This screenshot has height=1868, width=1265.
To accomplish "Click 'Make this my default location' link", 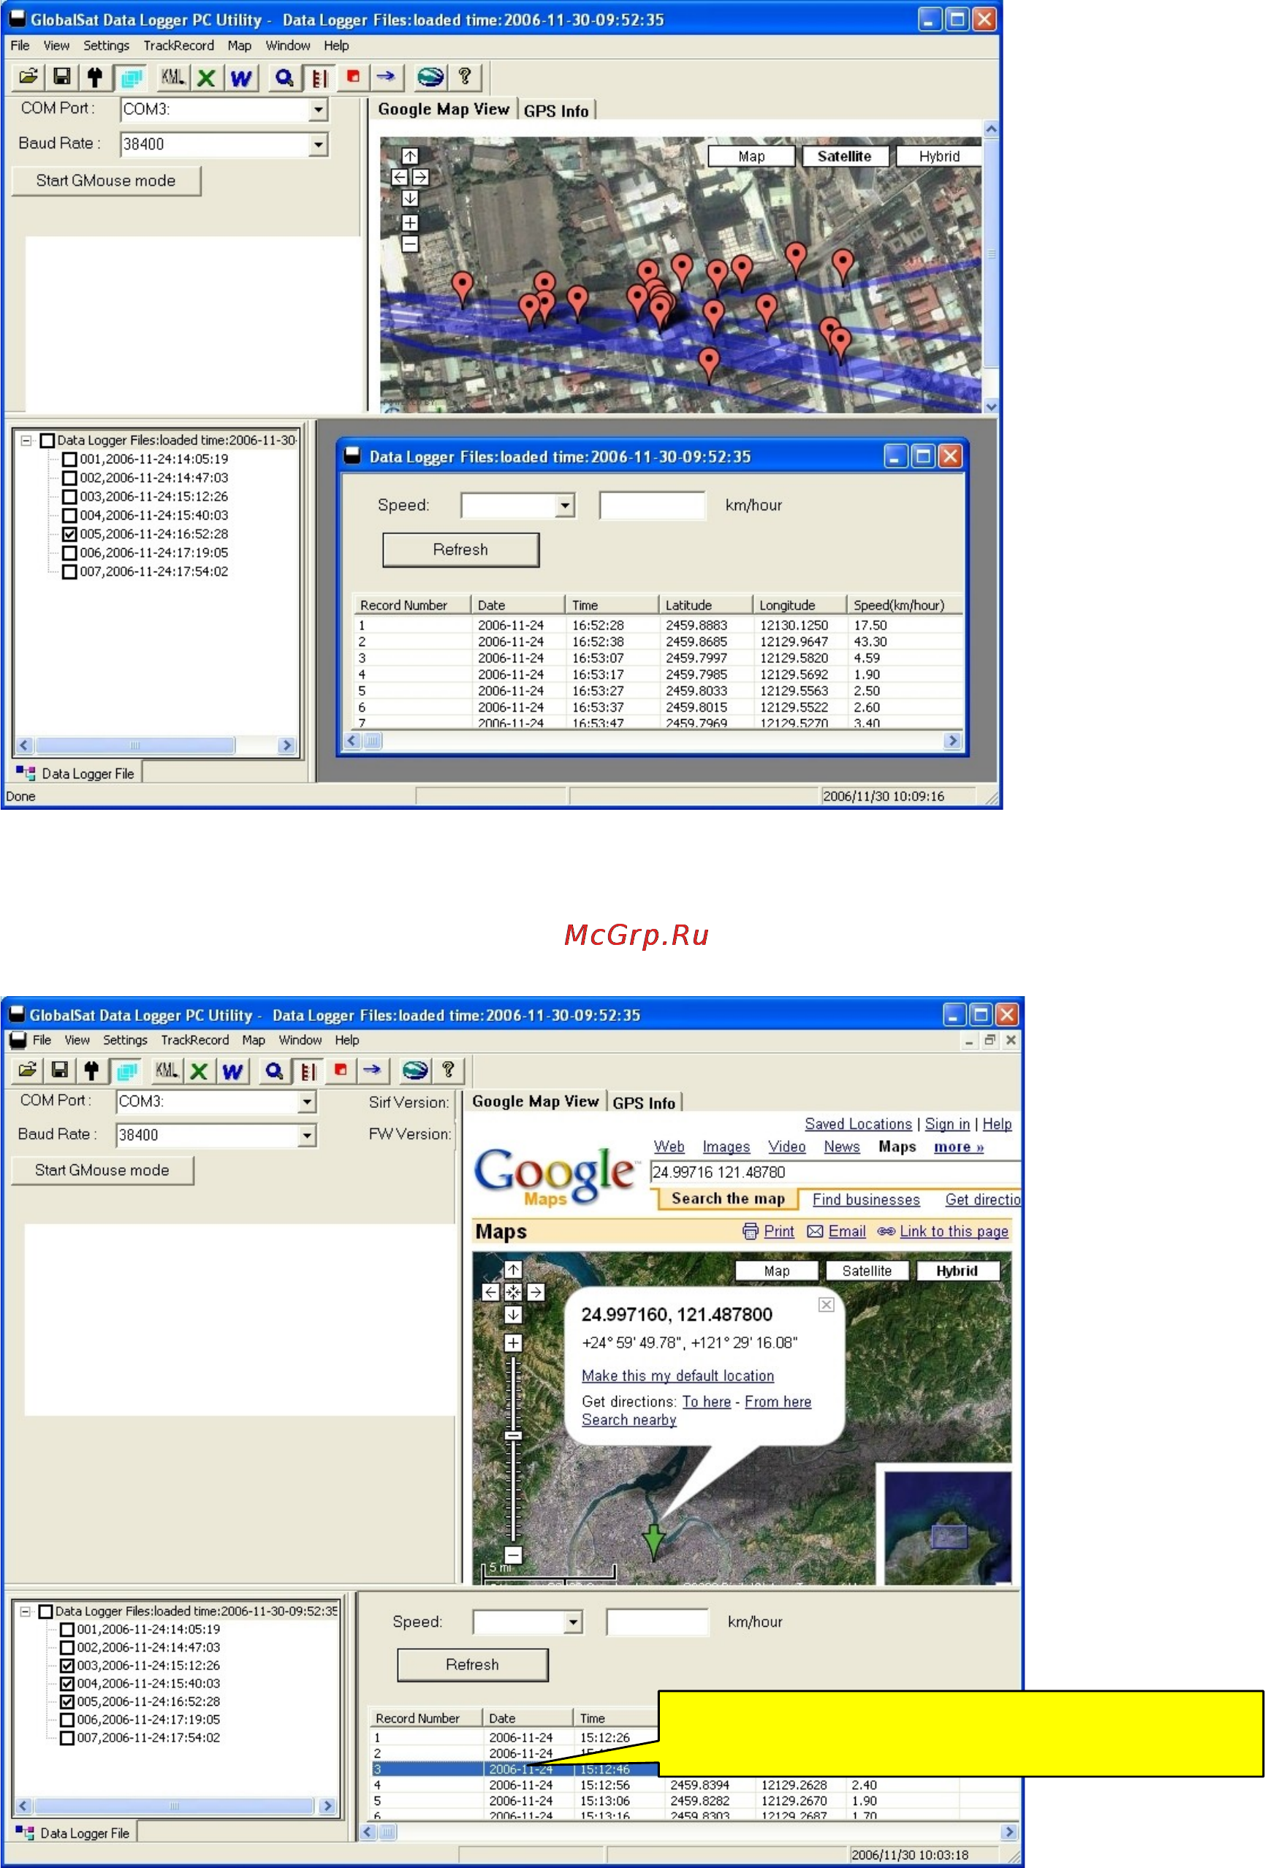I will (677, 1375).
